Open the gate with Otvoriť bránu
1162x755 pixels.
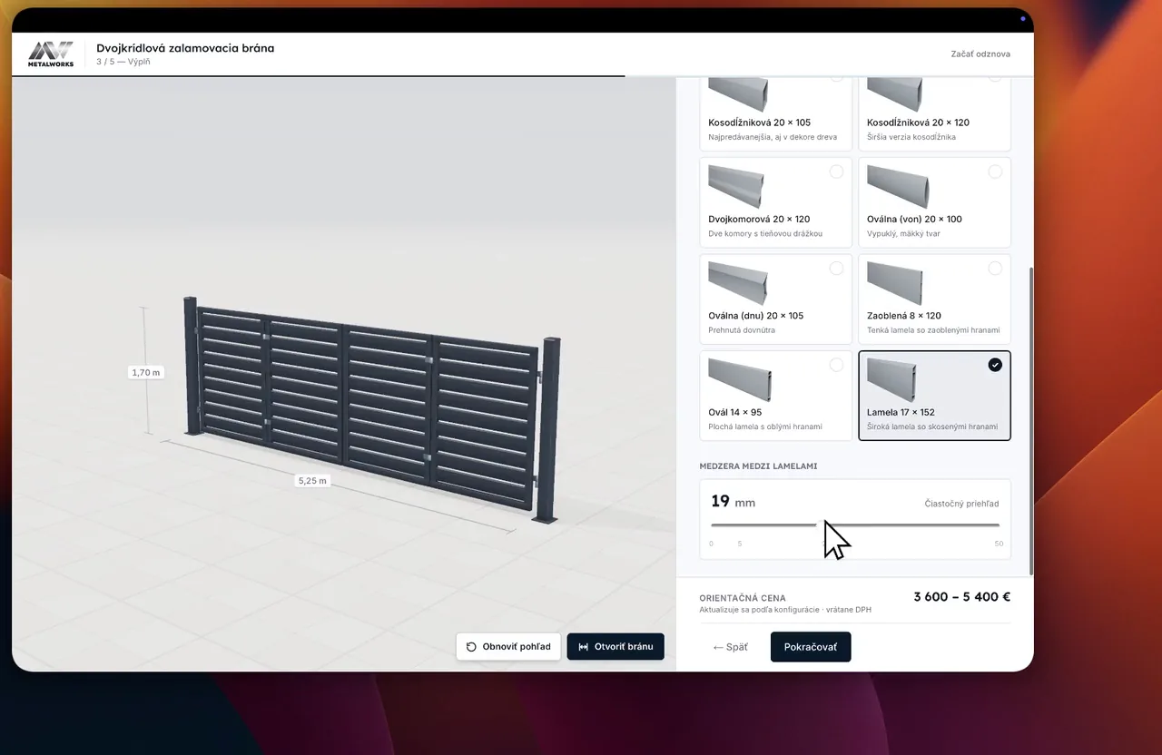point(615,647)
